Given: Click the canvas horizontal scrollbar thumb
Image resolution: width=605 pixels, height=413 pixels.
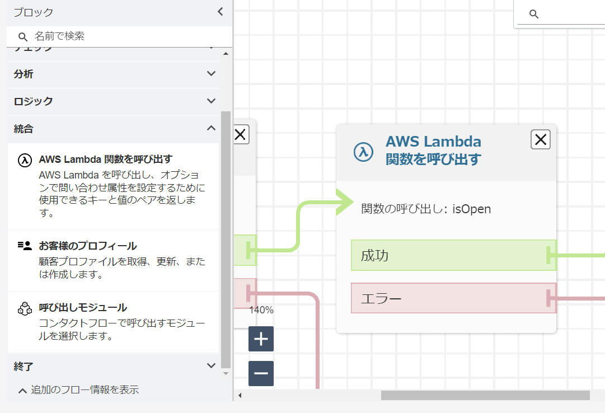Looking at the screenshot, I should coord(485,395).
